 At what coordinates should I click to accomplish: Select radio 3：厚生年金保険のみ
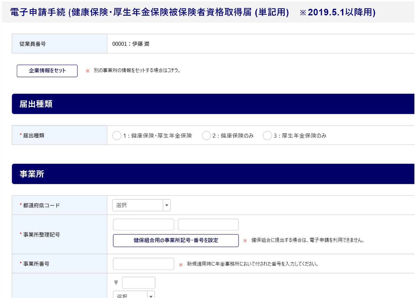click(267, 136)
